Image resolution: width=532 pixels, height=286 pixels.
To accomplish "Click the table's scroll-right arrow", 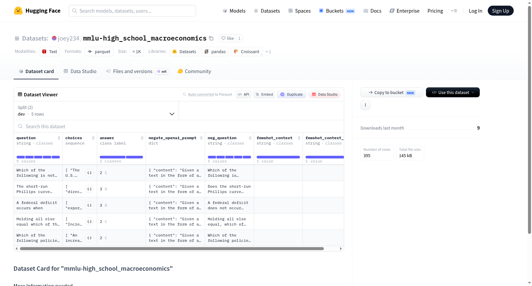I will tap(341, 248).
